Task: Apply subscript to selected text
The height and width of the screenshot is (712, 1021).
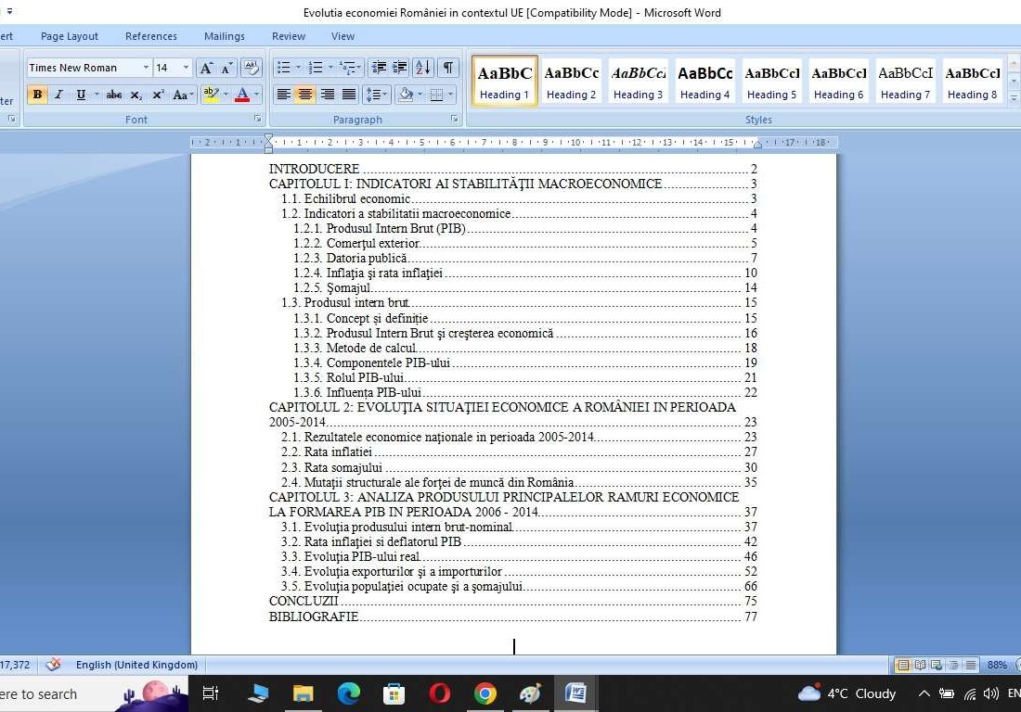Action: 136,95
